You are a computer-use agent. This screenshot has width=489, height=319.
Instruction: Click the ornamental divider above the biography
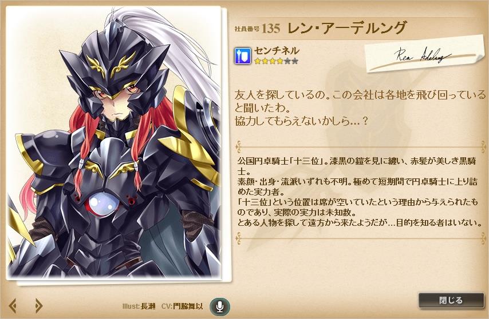(361, 146)
